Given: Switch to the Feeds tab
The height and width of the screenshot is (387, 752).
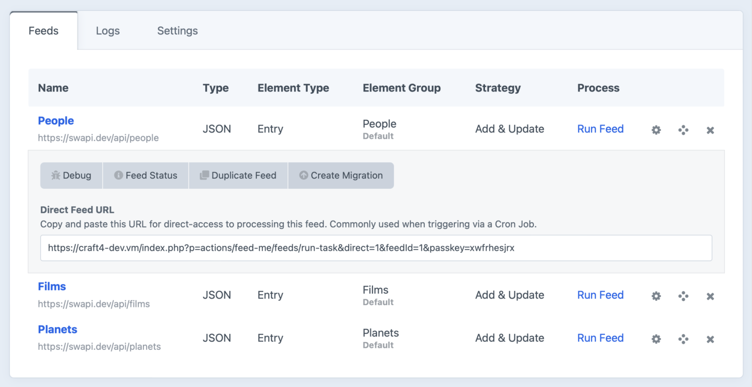Looking at the screenshot, I should (x=43, y=31).
